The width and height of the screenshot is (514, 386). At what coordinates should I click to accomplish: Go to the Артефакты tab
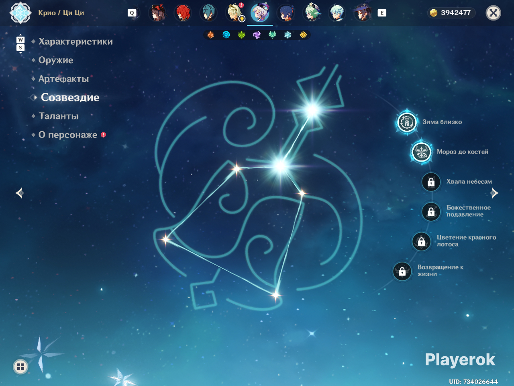tap(63, 79)
